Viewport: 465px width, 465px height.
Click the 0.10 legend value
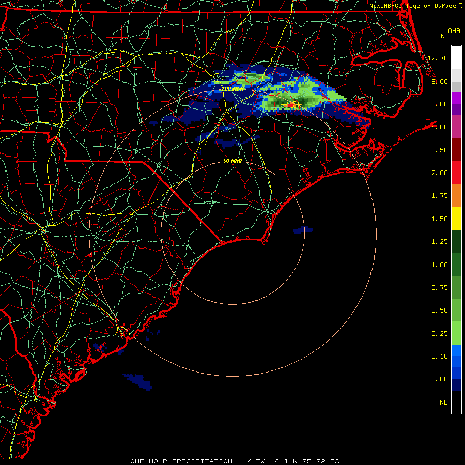pyautogui.click(x=440, y=357)
